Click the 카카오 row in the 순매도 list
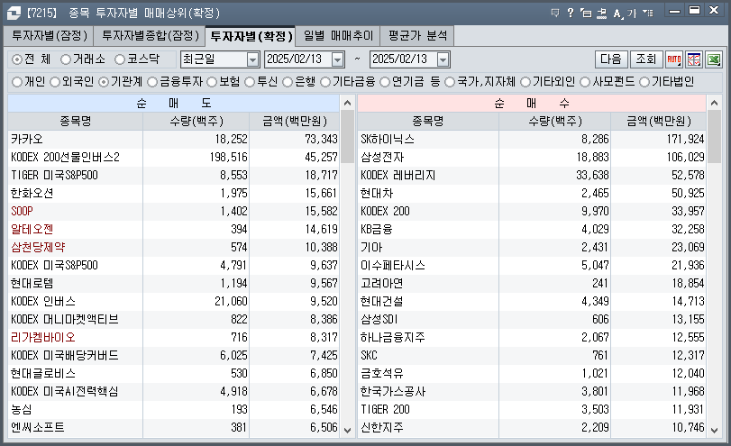731x446 pixels. pyautogui.click(x=173, y=139)
